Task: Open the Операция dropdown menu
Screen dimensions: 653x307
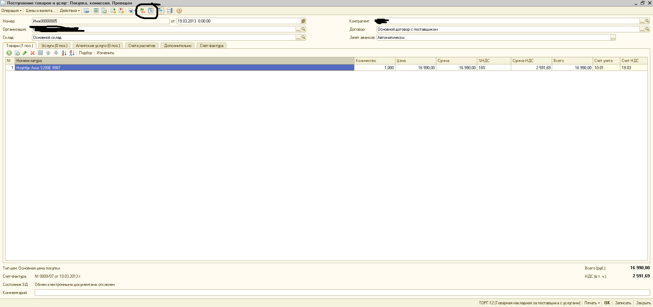Action: pos(11,11)
